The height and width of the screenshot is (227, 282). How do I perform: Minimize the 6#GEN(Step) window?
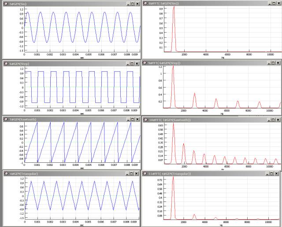pyautogui.click(x=128, y=64)
